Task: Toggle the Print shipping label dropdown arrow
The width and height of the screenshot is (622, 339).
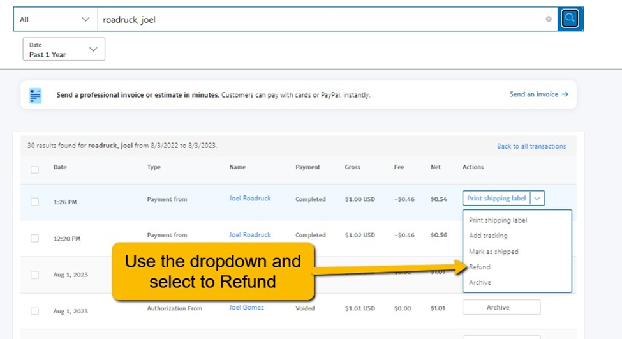Action: tap(538, 198)
